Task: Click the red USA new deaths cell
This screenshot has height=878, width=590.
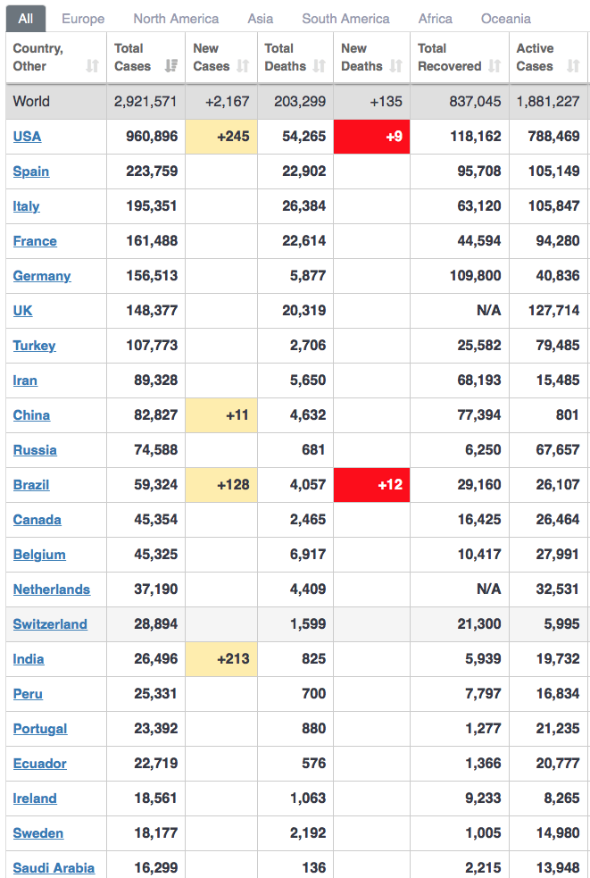Action: point(371,137)
